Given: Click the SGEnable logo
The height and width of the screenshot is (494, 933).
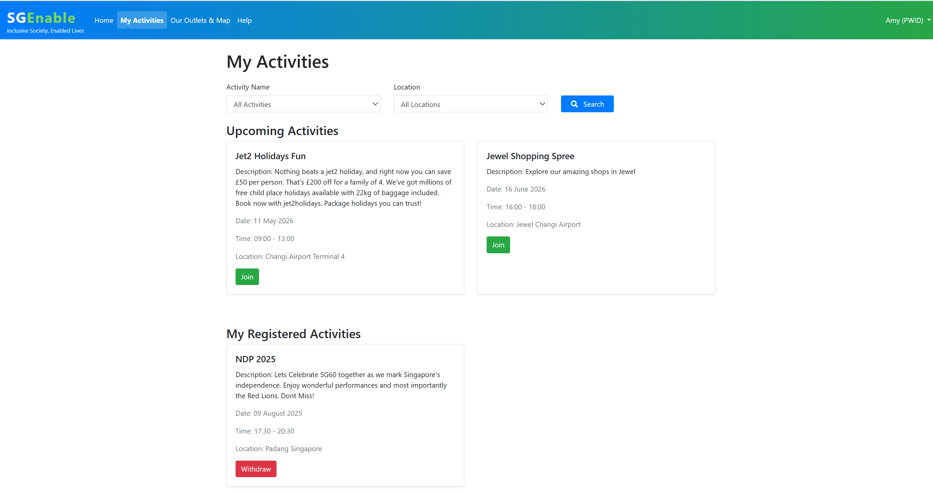Looking at the screenshot, I should [x=41, y=18].
